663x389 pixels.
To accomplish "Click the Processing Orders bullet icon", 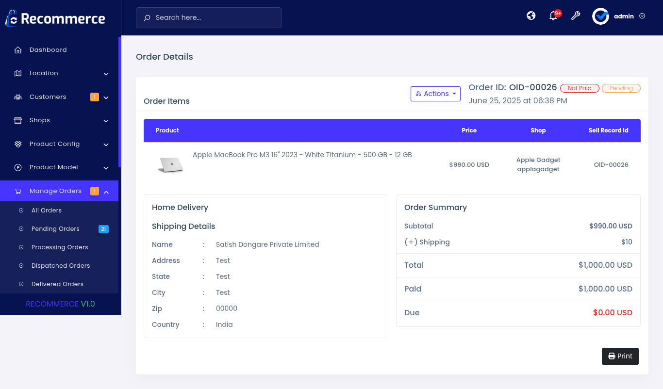I will 21,247.
